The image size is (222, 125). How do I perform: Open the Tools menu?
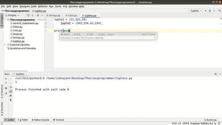(x=58, y=6)
